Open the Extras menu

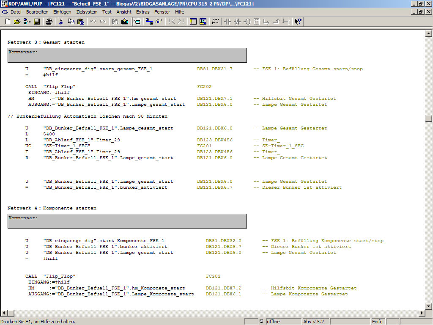(143, 12)
